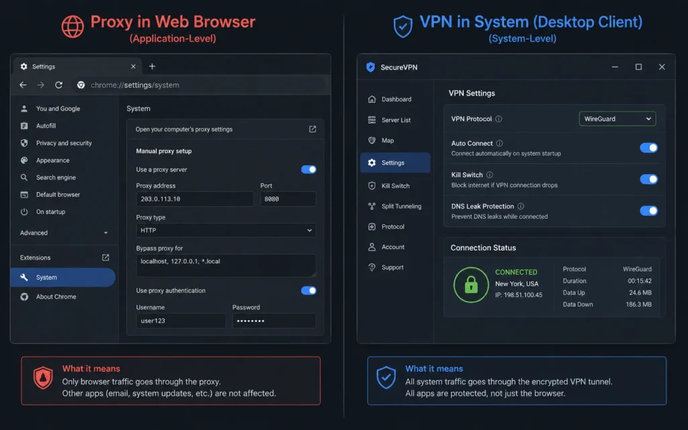The image size is (688, 430).
Task: Click the Protocol icon in SecureVPN sidebar
Action: click(372, 226)
